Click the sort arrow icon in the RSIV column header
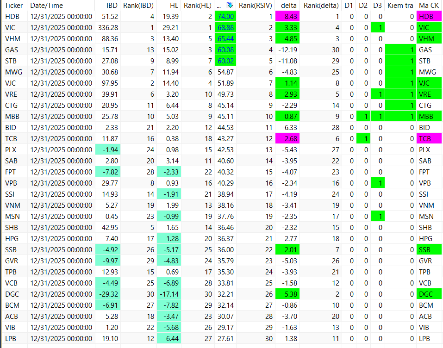This screenshot has height=348, width=443. (230, 5)
